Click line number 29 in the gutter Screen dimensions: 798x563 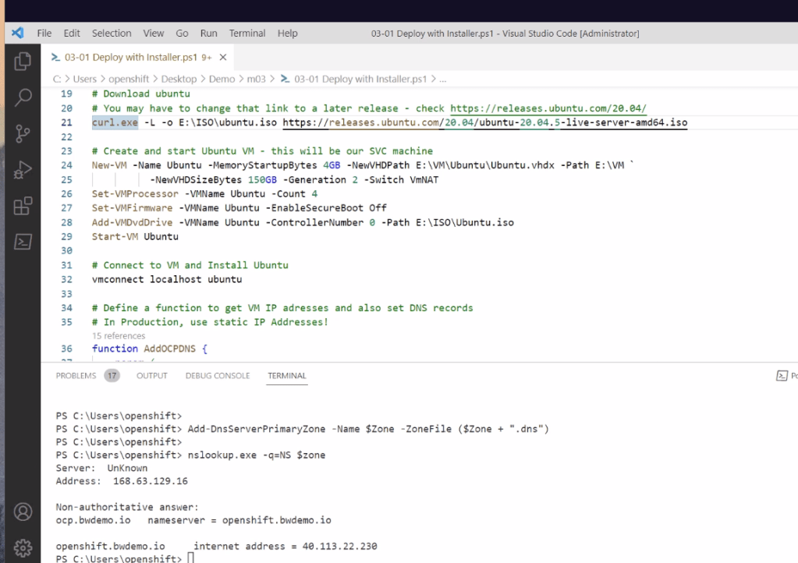[x=66, y=236]
